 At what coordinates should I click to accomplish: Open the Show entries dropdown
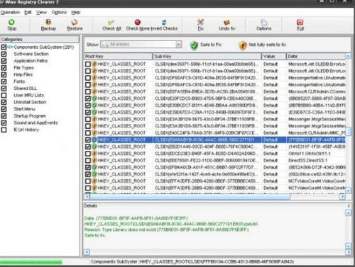pos(179,45)
